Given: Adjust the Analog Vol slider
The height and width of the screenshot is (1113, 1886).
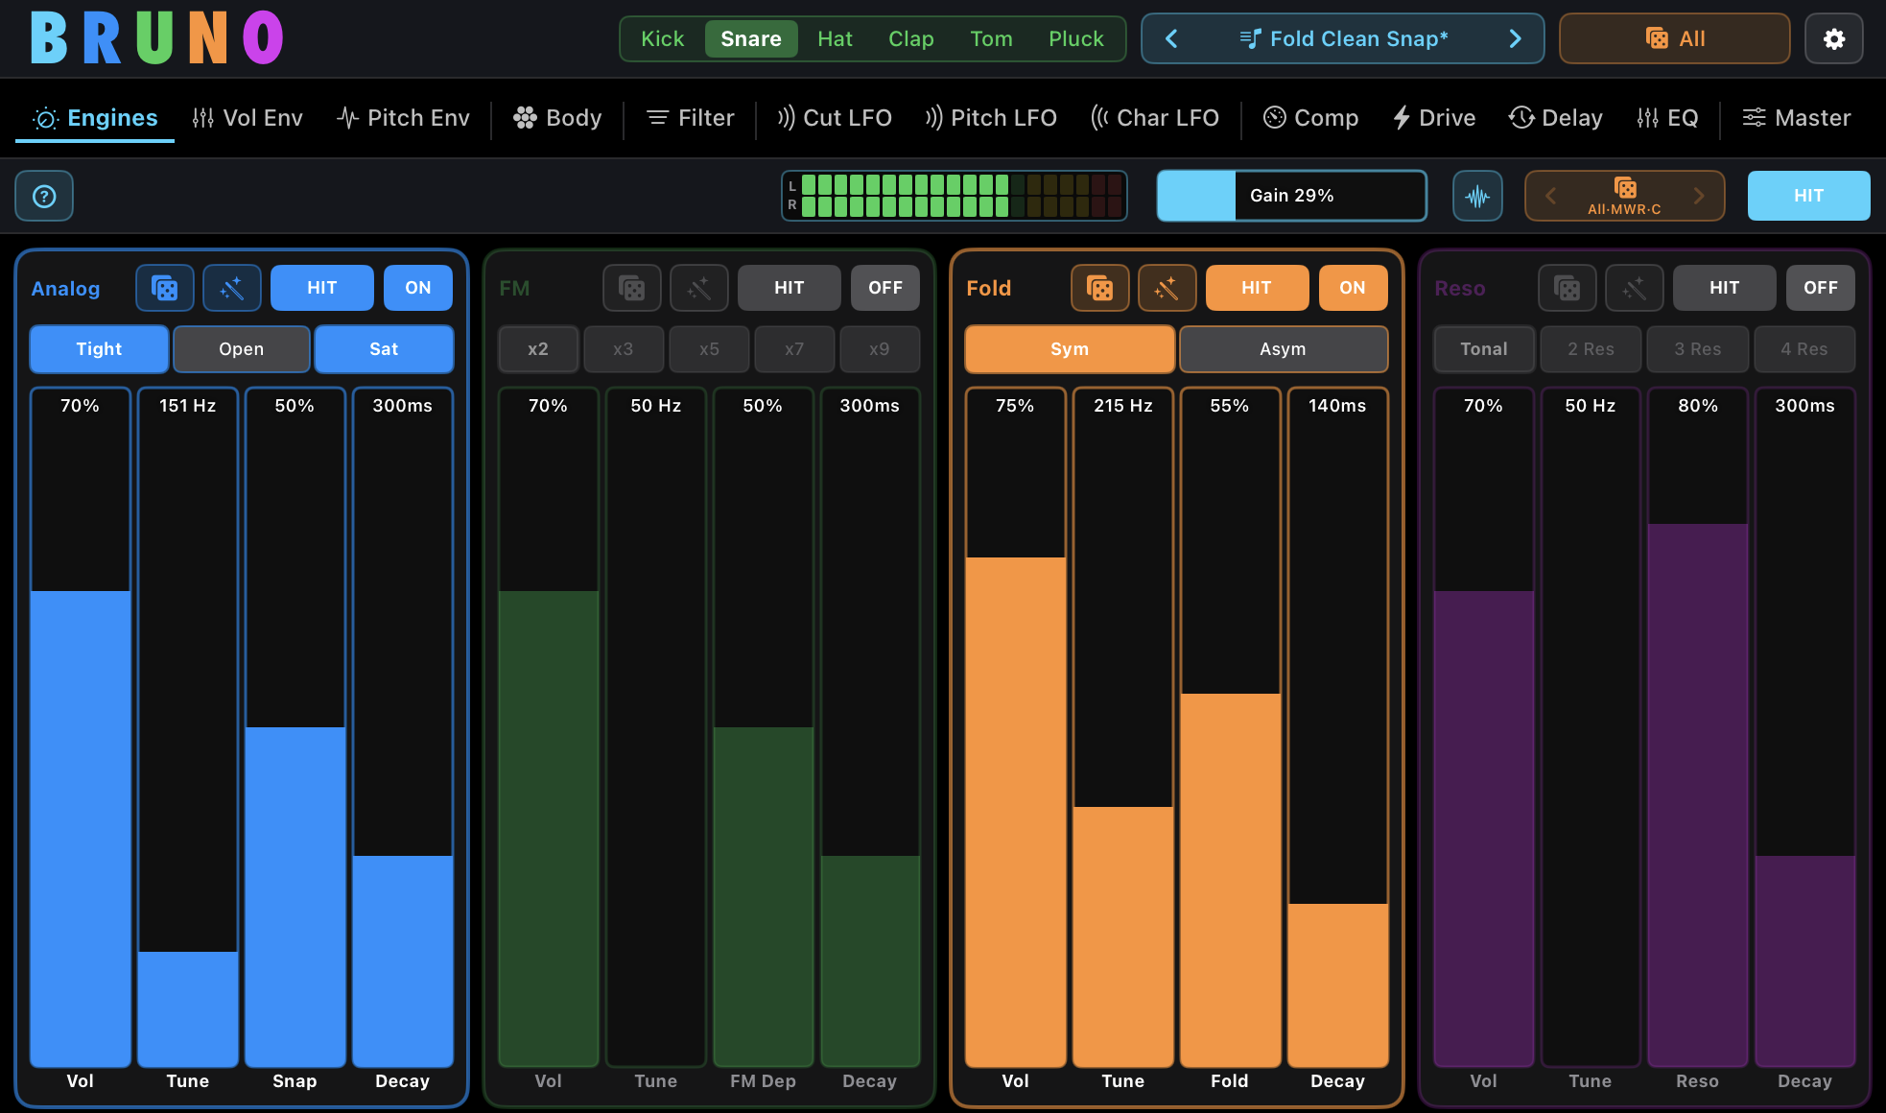Looking at the screenshot, I should pyautogui.click(x=81, y=727).
